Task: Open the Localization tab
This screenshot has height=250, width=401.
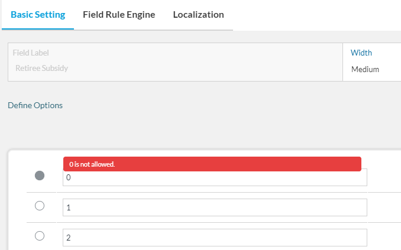Action: point(199,15)
